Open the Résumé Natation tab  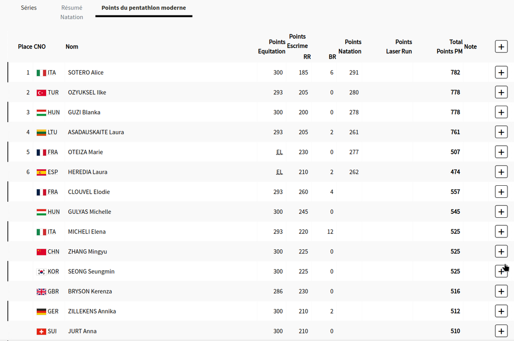72,13
